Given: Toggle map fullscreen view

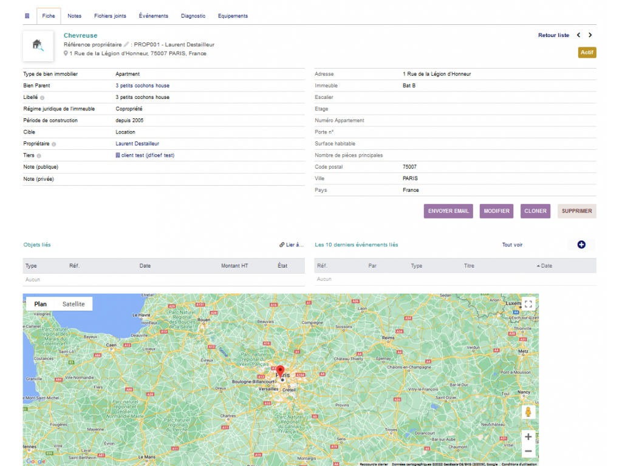Looking at the screenshot, I should pos(528,305).
